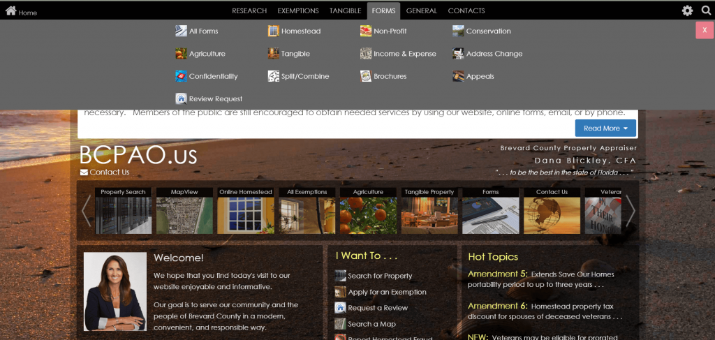Click the Confidentiality form icon
The image size is (715, 340).
(181, 76)
